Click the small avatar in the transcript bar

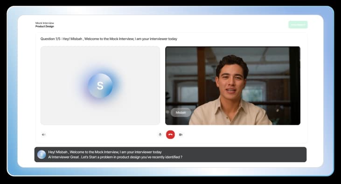[42, 155]
